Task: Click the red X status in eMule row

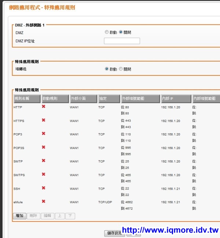Action: point(44,201)
